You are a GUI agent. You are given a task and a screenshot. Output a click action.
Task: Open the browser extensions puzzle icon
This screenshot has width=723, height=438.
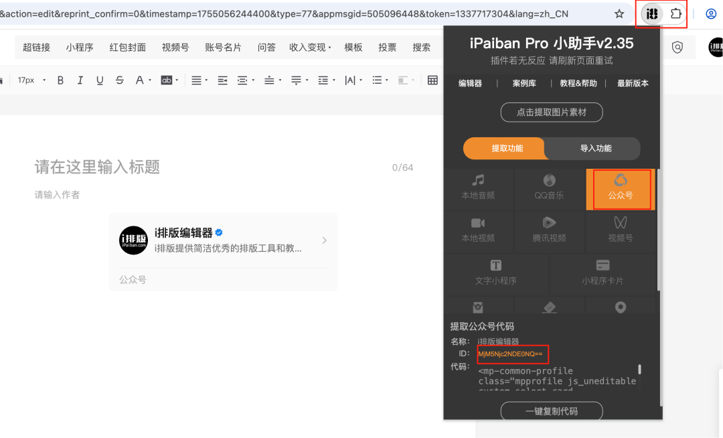click(x=675, y=14)
